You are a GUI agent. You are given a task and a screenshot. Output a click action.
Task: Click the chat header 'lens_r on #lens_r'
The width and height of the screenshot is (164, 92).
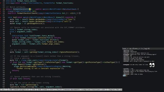pyautogui.click(x=131, y=49)
